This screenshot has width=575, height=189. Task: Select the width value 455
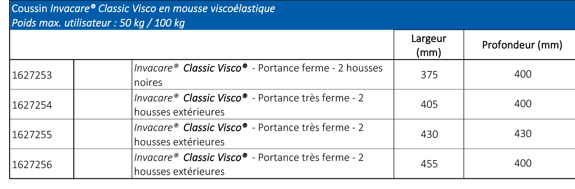(x=429, y=164)
